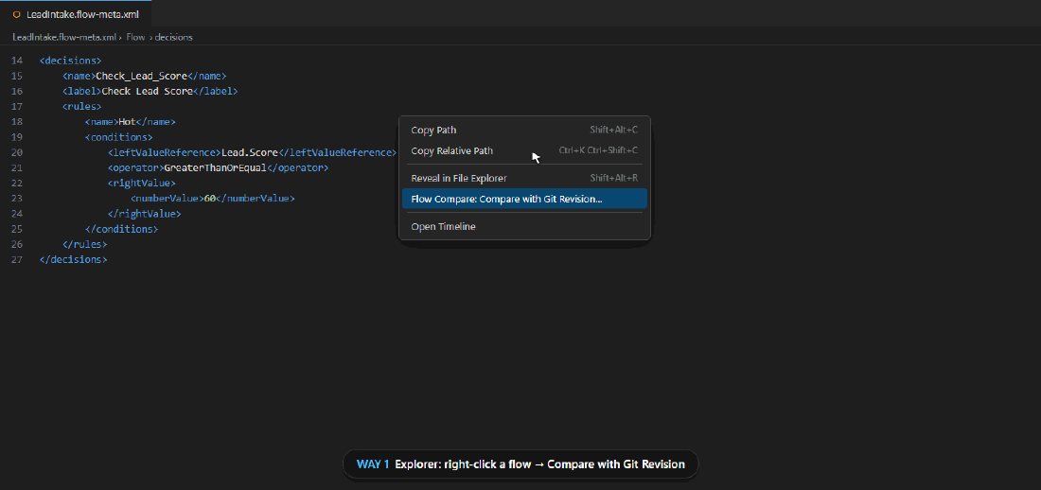The width and height of the screenshot is (1041, 490).
Task: Click the opening <conditions> tag
Action: click(119, 137)
